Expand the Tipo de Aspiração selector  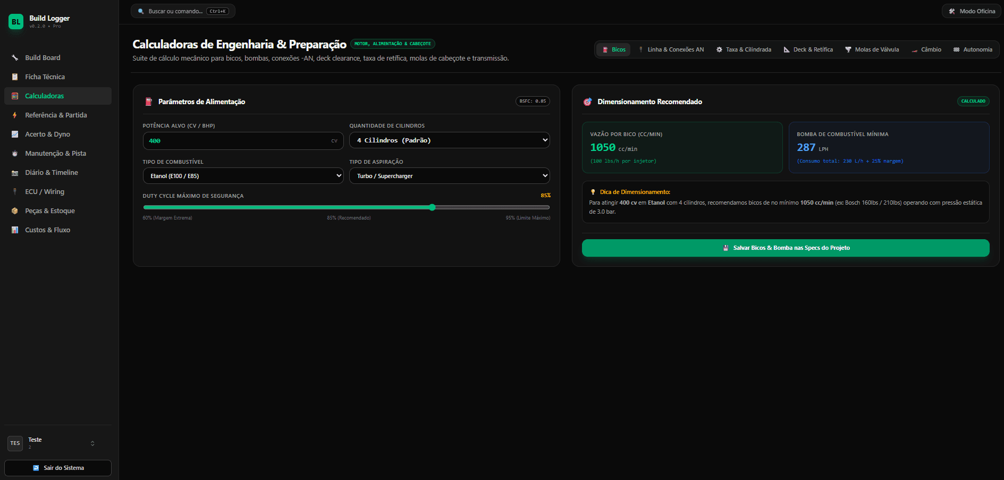click(449, 176)
